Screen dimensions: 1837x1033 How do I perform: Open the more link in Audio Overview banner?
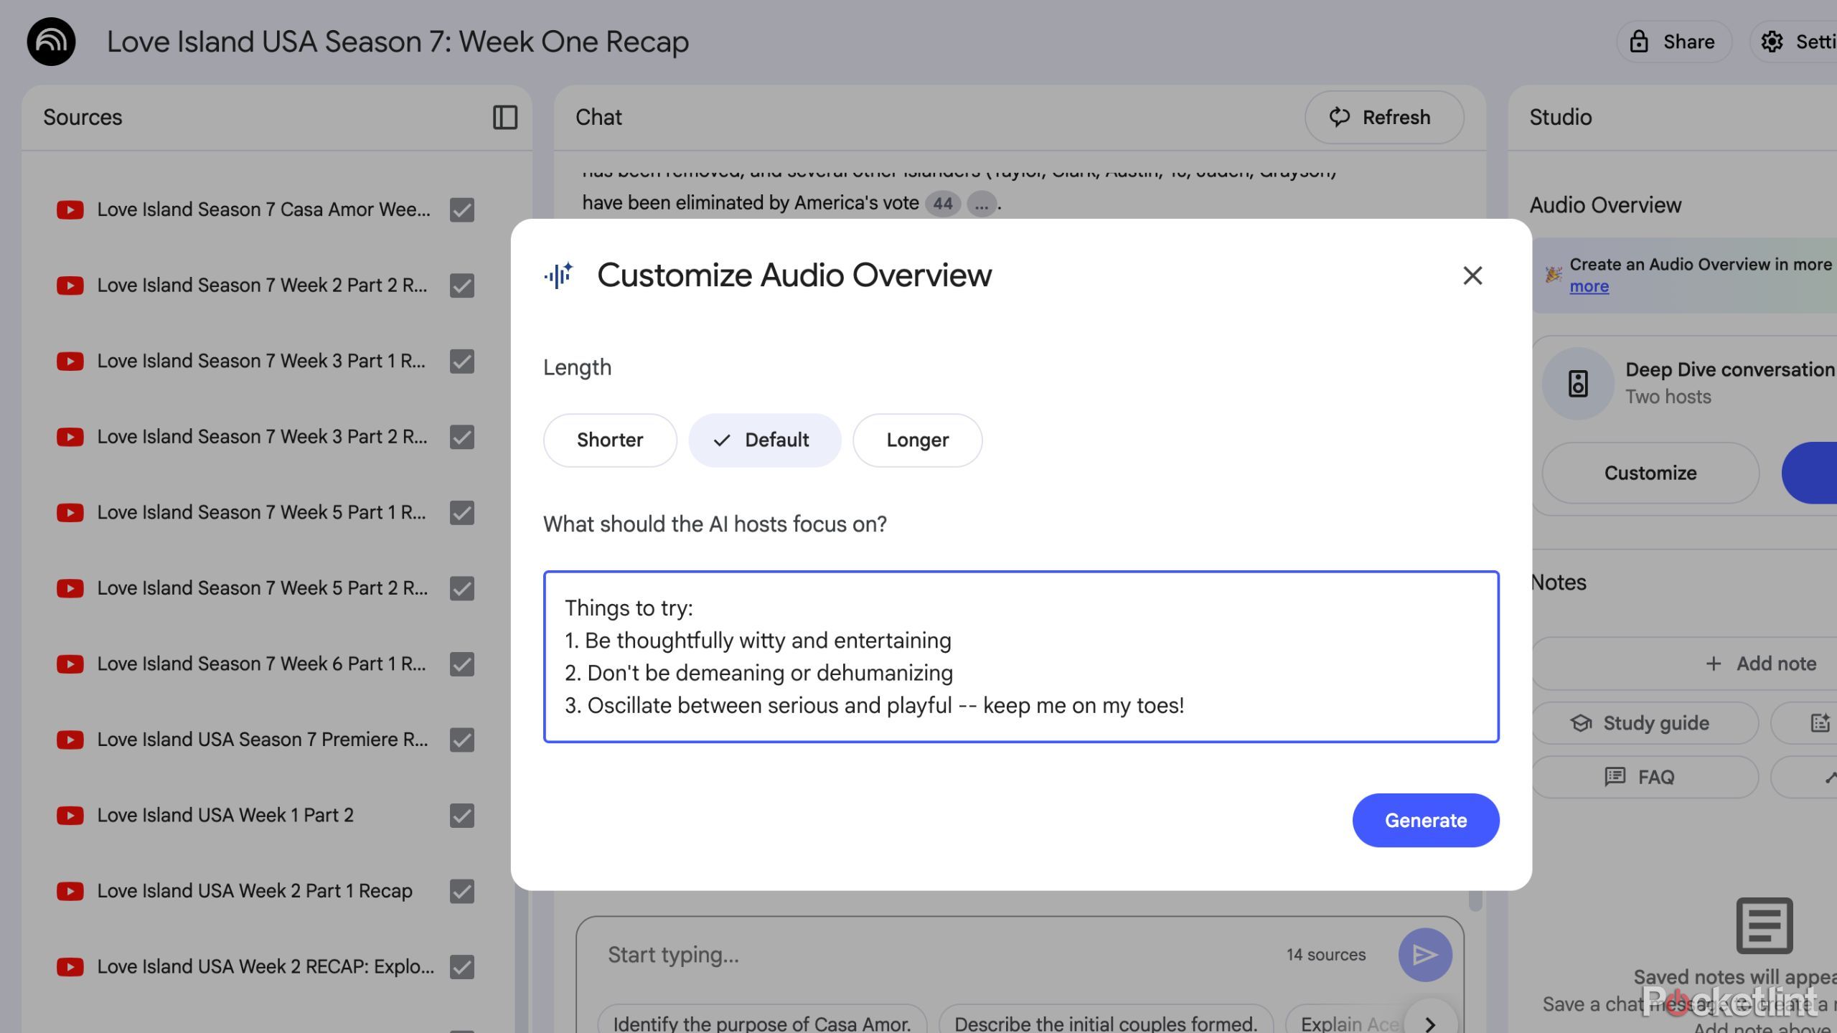(x=1589, y=286)
